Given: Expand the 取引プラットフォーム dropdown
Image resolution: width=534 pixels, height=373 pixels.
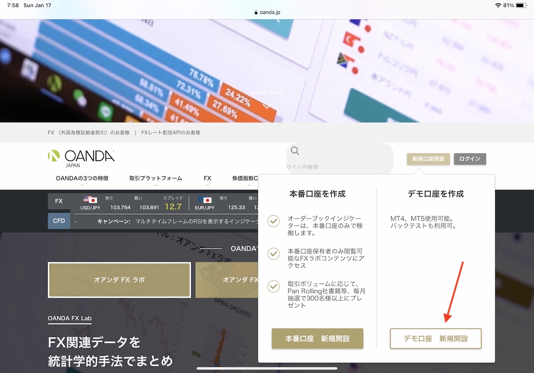Looking at the screenshot, I should click(x=156, y=178).
